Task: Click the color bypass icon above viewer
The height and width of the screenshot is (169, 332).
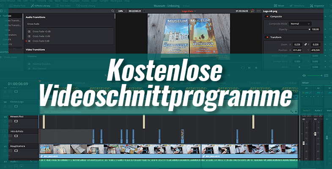Action: [252, 11]
